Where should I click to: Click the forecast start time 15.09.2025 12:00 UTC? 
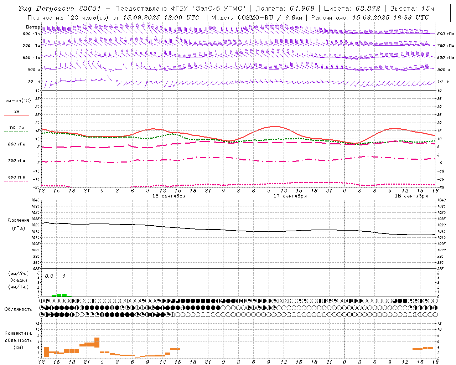point(161,17)
